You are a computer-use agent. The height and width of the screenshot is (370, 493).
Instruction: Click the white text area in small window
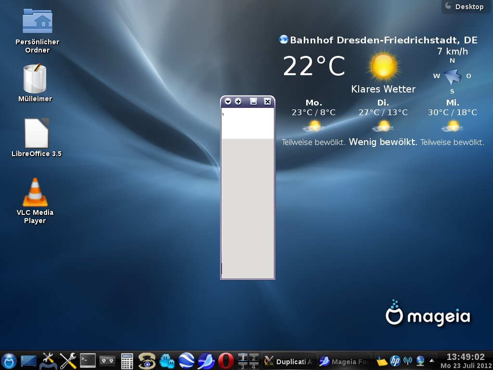point(247,123)
